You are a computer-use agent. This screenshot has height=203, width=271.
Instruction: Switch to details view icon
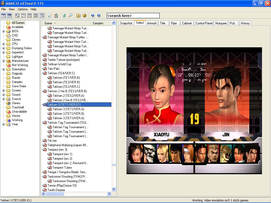point(35,16)
